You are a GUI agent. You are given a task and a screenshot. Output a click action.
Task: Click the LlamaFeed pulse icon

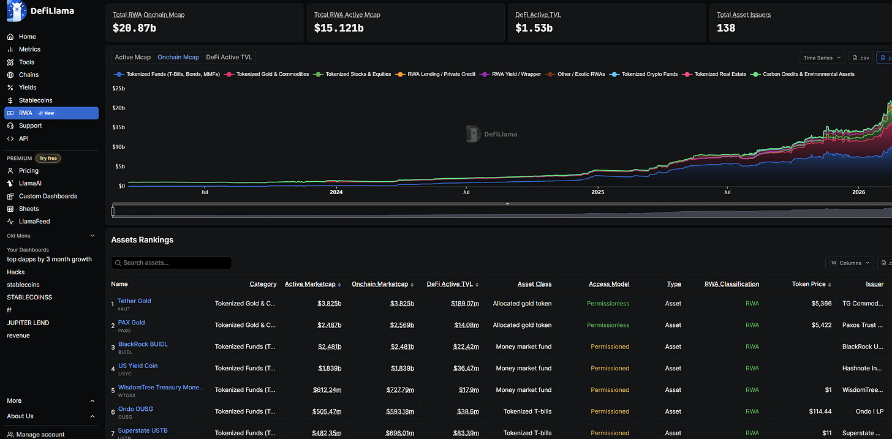click(x=10, y=222)
